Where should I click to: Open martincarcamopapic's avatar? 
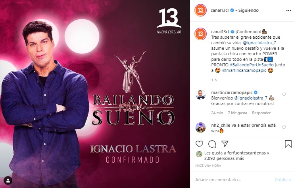201,94
